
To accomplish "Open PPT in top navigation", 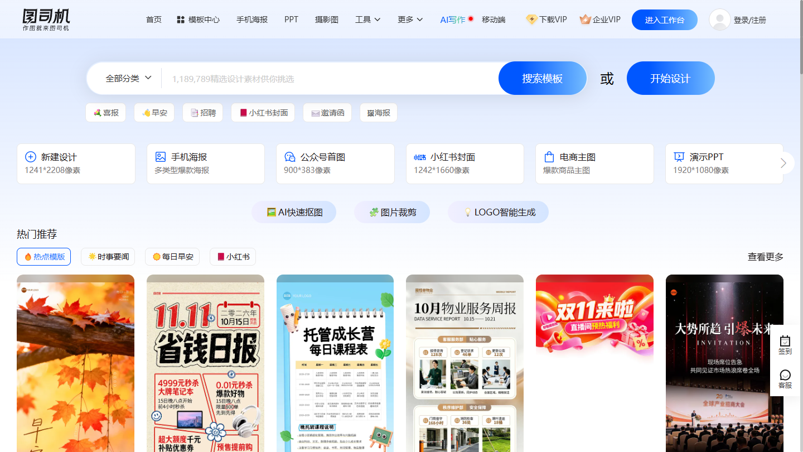I will pos(292,20).
